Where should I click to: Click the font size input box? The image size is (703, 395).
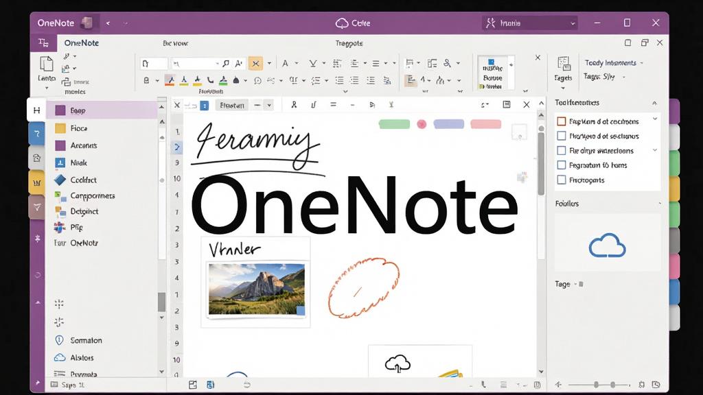(154, 64)
